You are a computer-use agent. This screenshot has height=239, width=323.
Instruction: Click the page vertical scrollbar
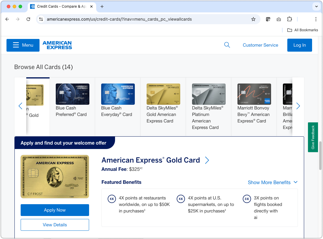[x=320, y=155]
